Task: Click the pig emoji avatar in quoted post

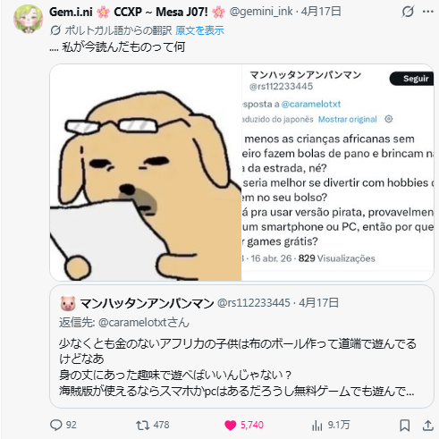Action: pos(68,303)
